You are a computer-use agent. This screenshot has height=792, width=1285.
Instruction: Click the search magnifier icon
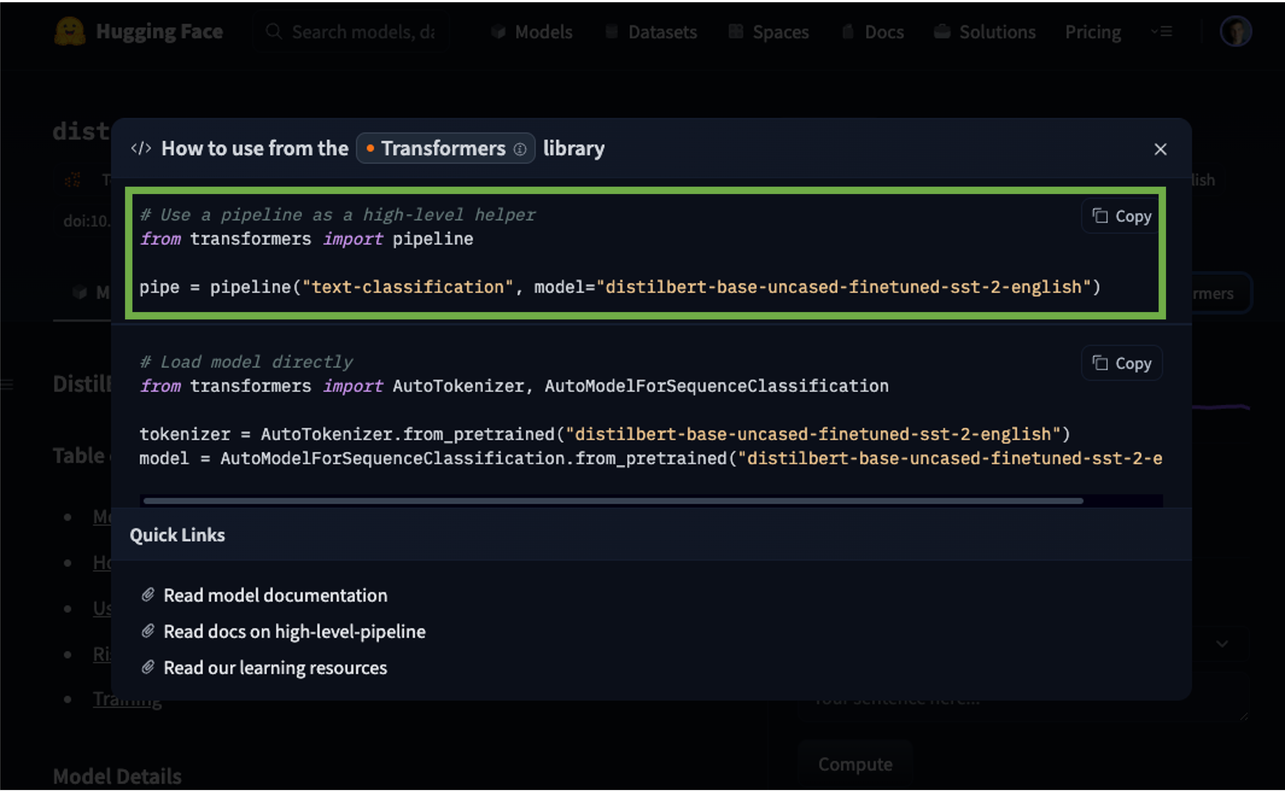point(273,32)
